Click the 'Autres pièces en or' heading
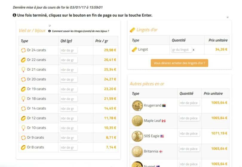Screen dimensions: 242x167 [147, 84]
